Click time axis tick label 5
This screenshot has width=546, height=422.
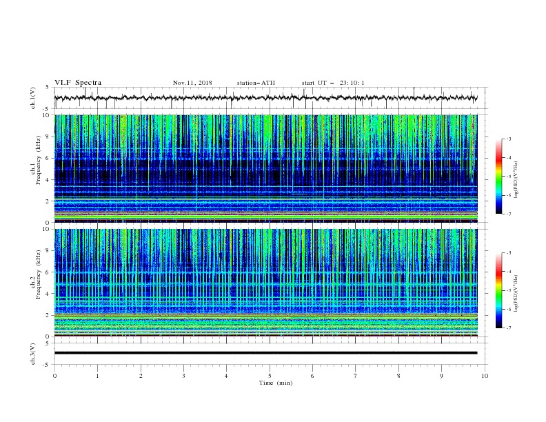270,376
